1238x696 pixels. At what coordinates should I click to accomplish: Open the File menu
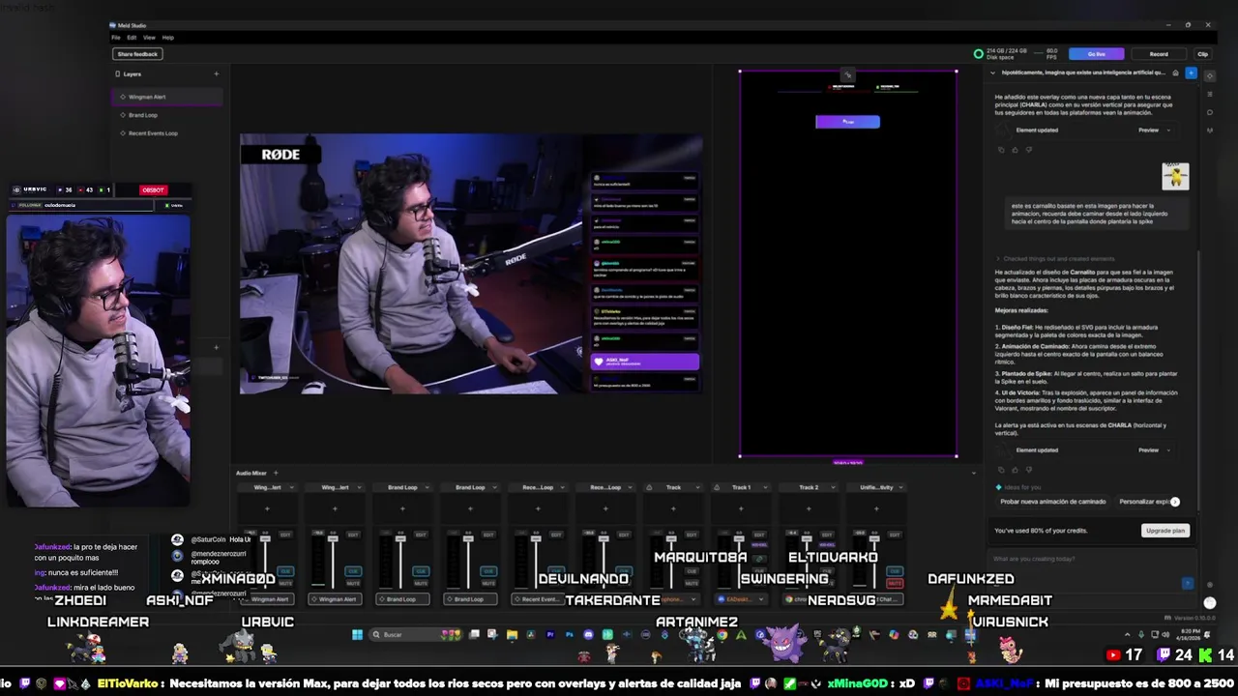click(116, 38)
